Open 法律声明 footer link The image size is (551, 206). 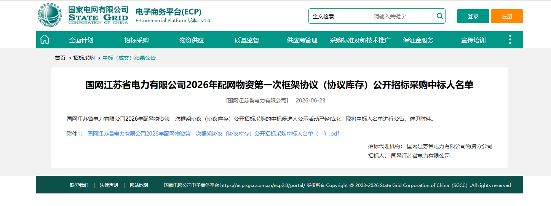point(109,185)
